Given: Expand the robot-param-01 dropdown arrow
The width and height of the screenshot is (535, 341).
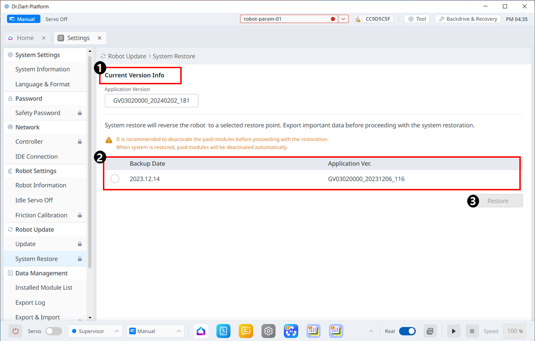Looking at the screenshot, I should 344,19.
